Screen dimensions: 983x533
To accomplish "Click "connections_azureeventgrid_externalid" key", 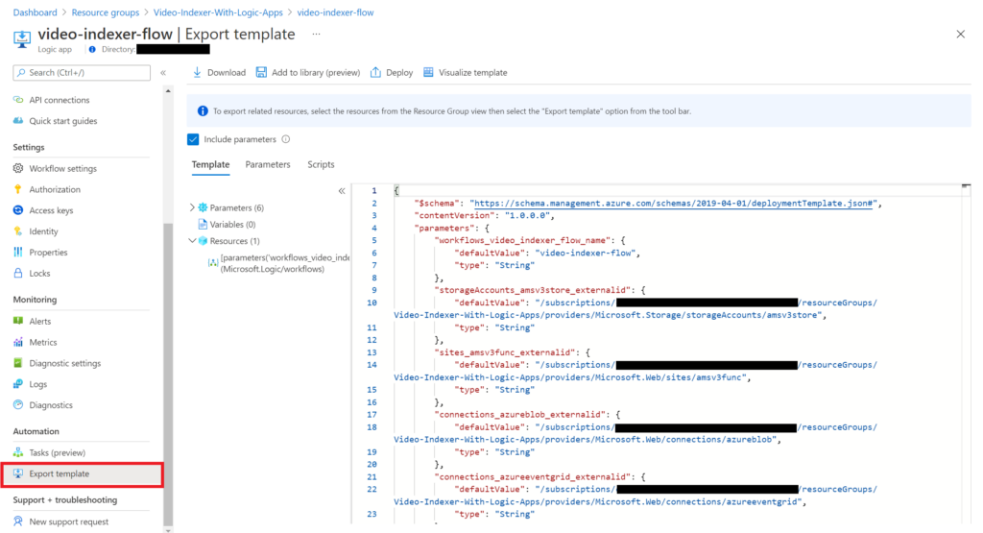I will 532,476.
